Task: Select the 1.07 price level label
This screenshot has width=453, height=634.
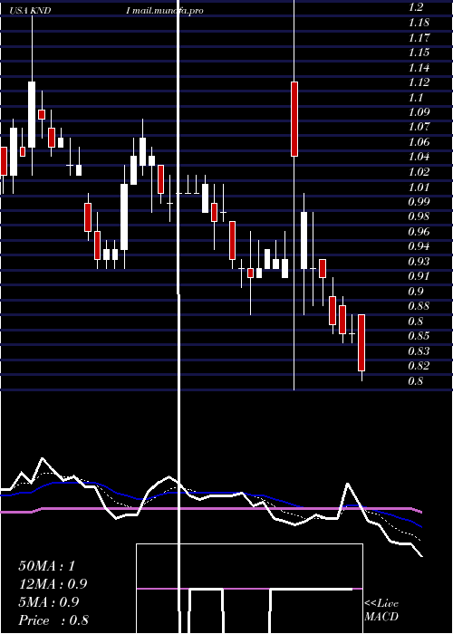Action: 419,127
